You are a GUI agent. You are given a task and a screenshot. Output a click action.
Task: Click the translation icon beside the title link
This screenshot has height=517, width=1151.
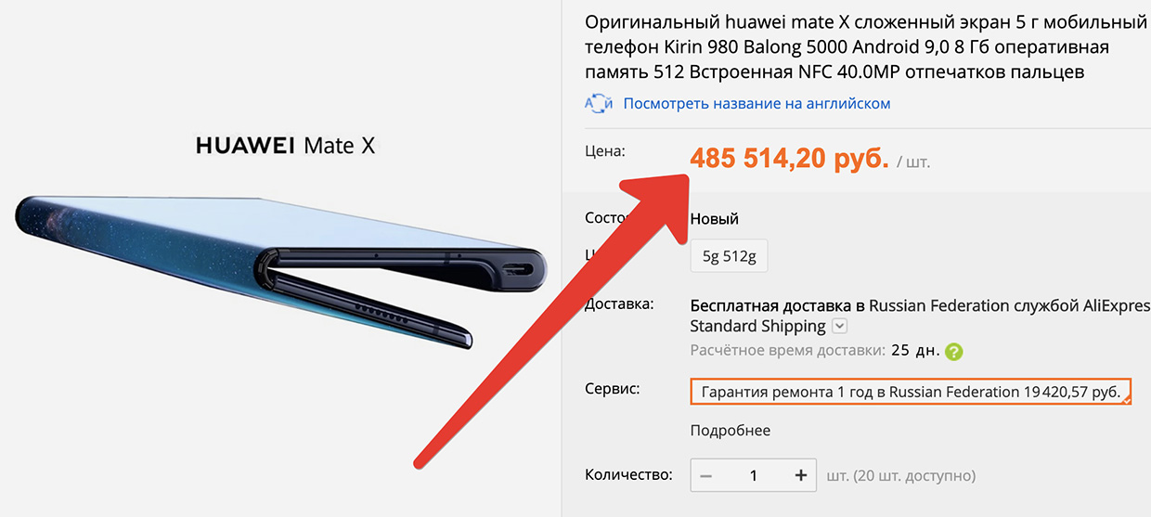(599, 104)
